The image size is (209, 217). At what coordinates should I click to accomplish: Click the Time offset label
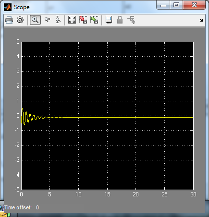18,207
